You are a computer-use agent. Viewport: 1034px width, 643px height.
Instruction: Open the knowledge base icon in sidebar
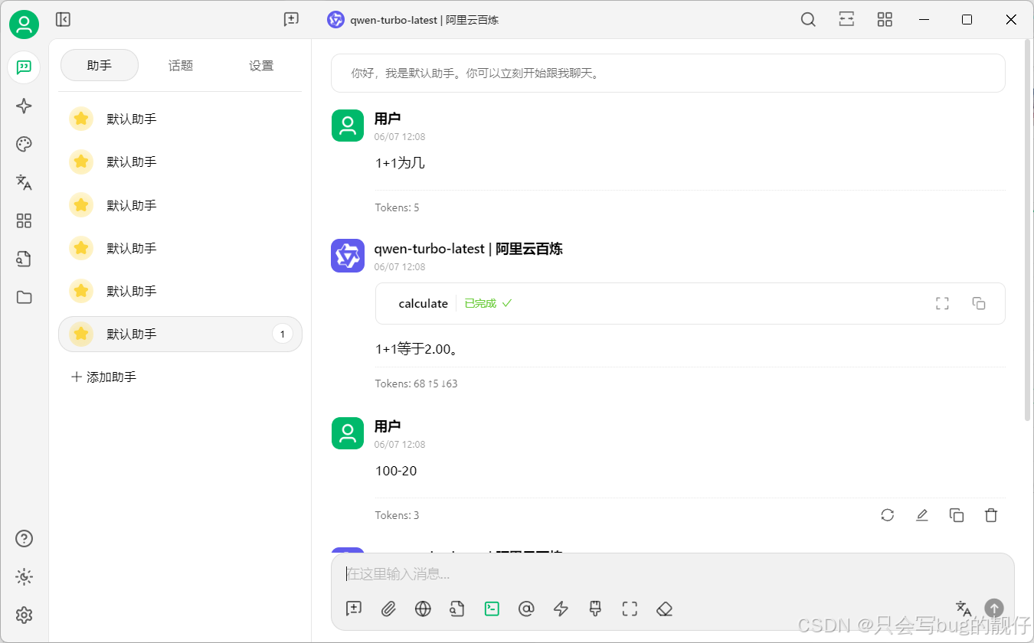point(24,259)
